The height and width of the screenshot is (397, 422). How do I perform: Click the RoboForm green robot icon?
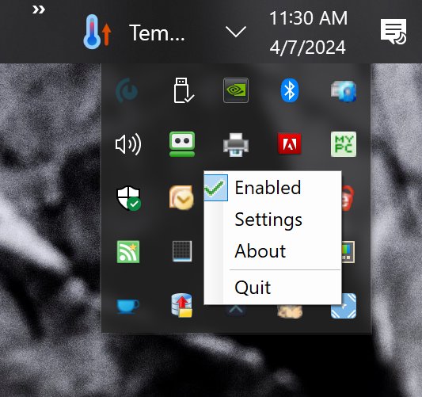click(182, 144)
